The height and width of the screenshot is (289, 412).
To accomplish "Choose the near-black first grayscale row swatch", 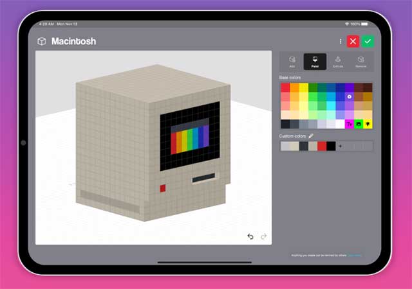I will click(285, 124).
